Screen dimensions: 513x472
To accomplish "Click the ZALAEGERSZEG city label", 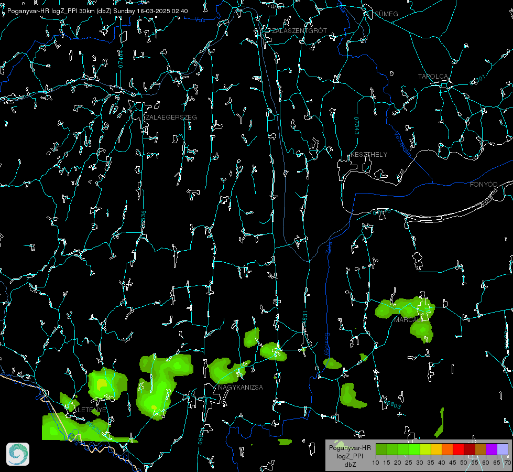I will coord(171,117).
